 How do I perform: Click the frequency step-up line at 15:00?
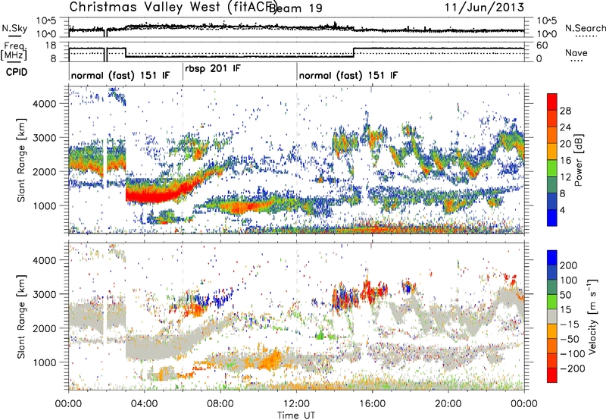354,52
